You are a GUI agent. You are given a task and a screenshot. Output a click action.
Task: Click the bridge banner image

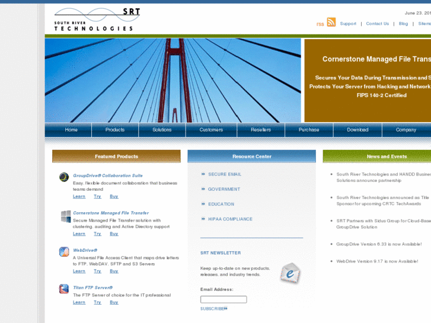173,80
